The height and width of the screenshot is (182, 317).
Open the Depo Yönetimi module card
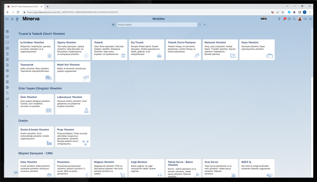257,50
